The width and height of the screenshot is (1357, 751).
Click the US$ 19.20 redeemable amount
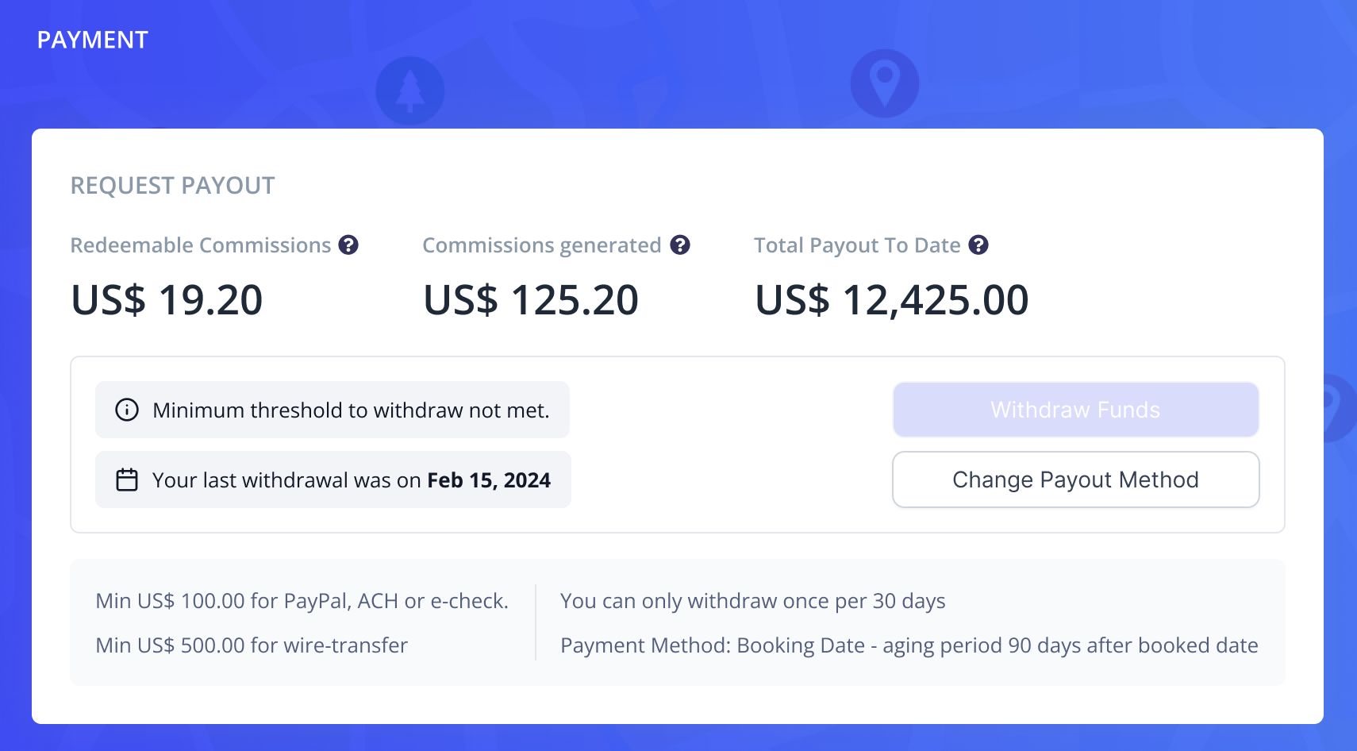(167, 300)
